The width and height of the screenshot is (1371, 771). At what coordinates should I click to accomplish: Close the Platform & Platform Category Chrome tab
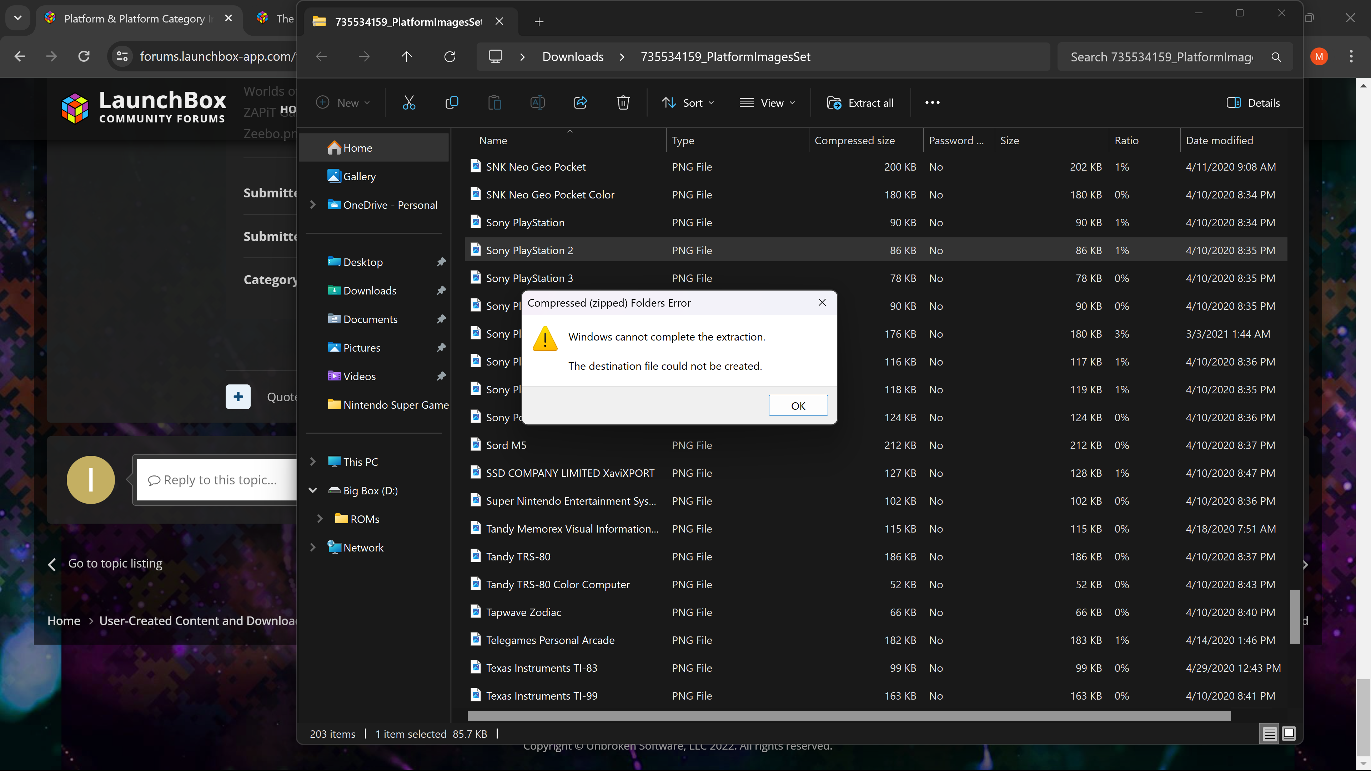[x=228, y=18]
